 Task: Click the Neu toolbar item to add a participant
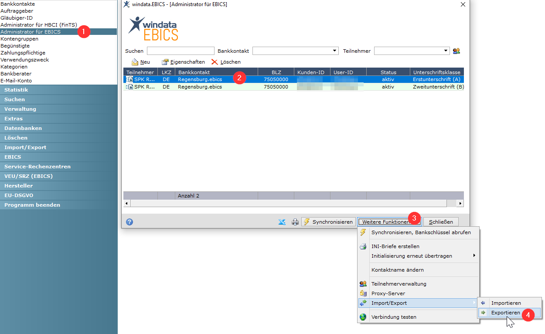click(x=141, y=62)
